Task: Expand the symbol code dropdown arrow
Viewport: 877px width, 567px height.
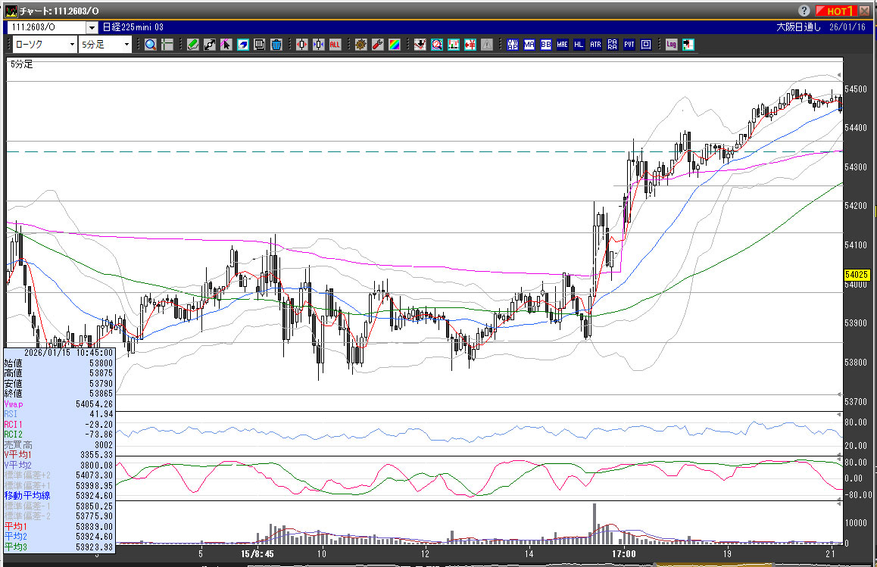Action: (92, 27)
